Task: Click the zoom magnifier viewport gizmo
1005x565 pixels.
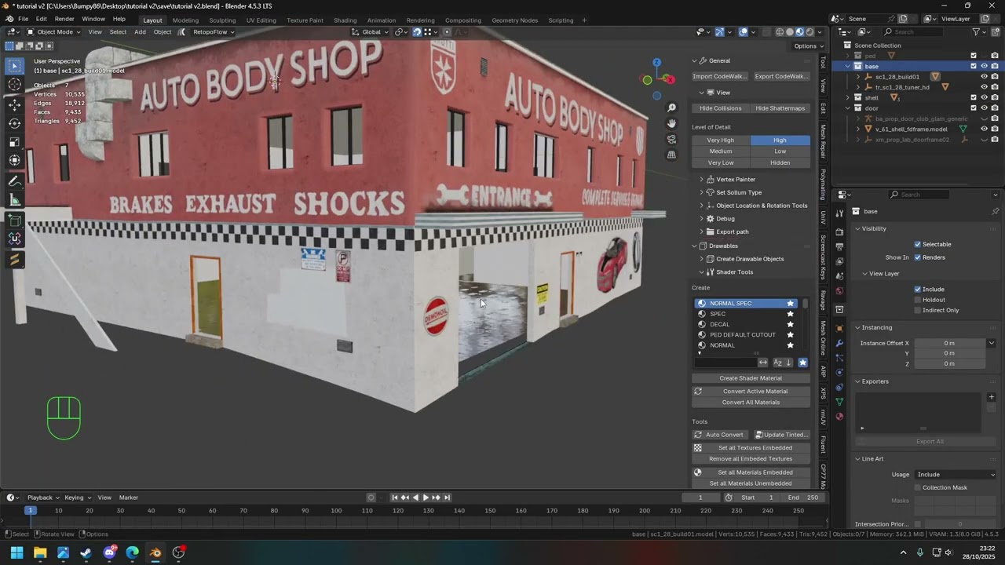Action: 672,108
